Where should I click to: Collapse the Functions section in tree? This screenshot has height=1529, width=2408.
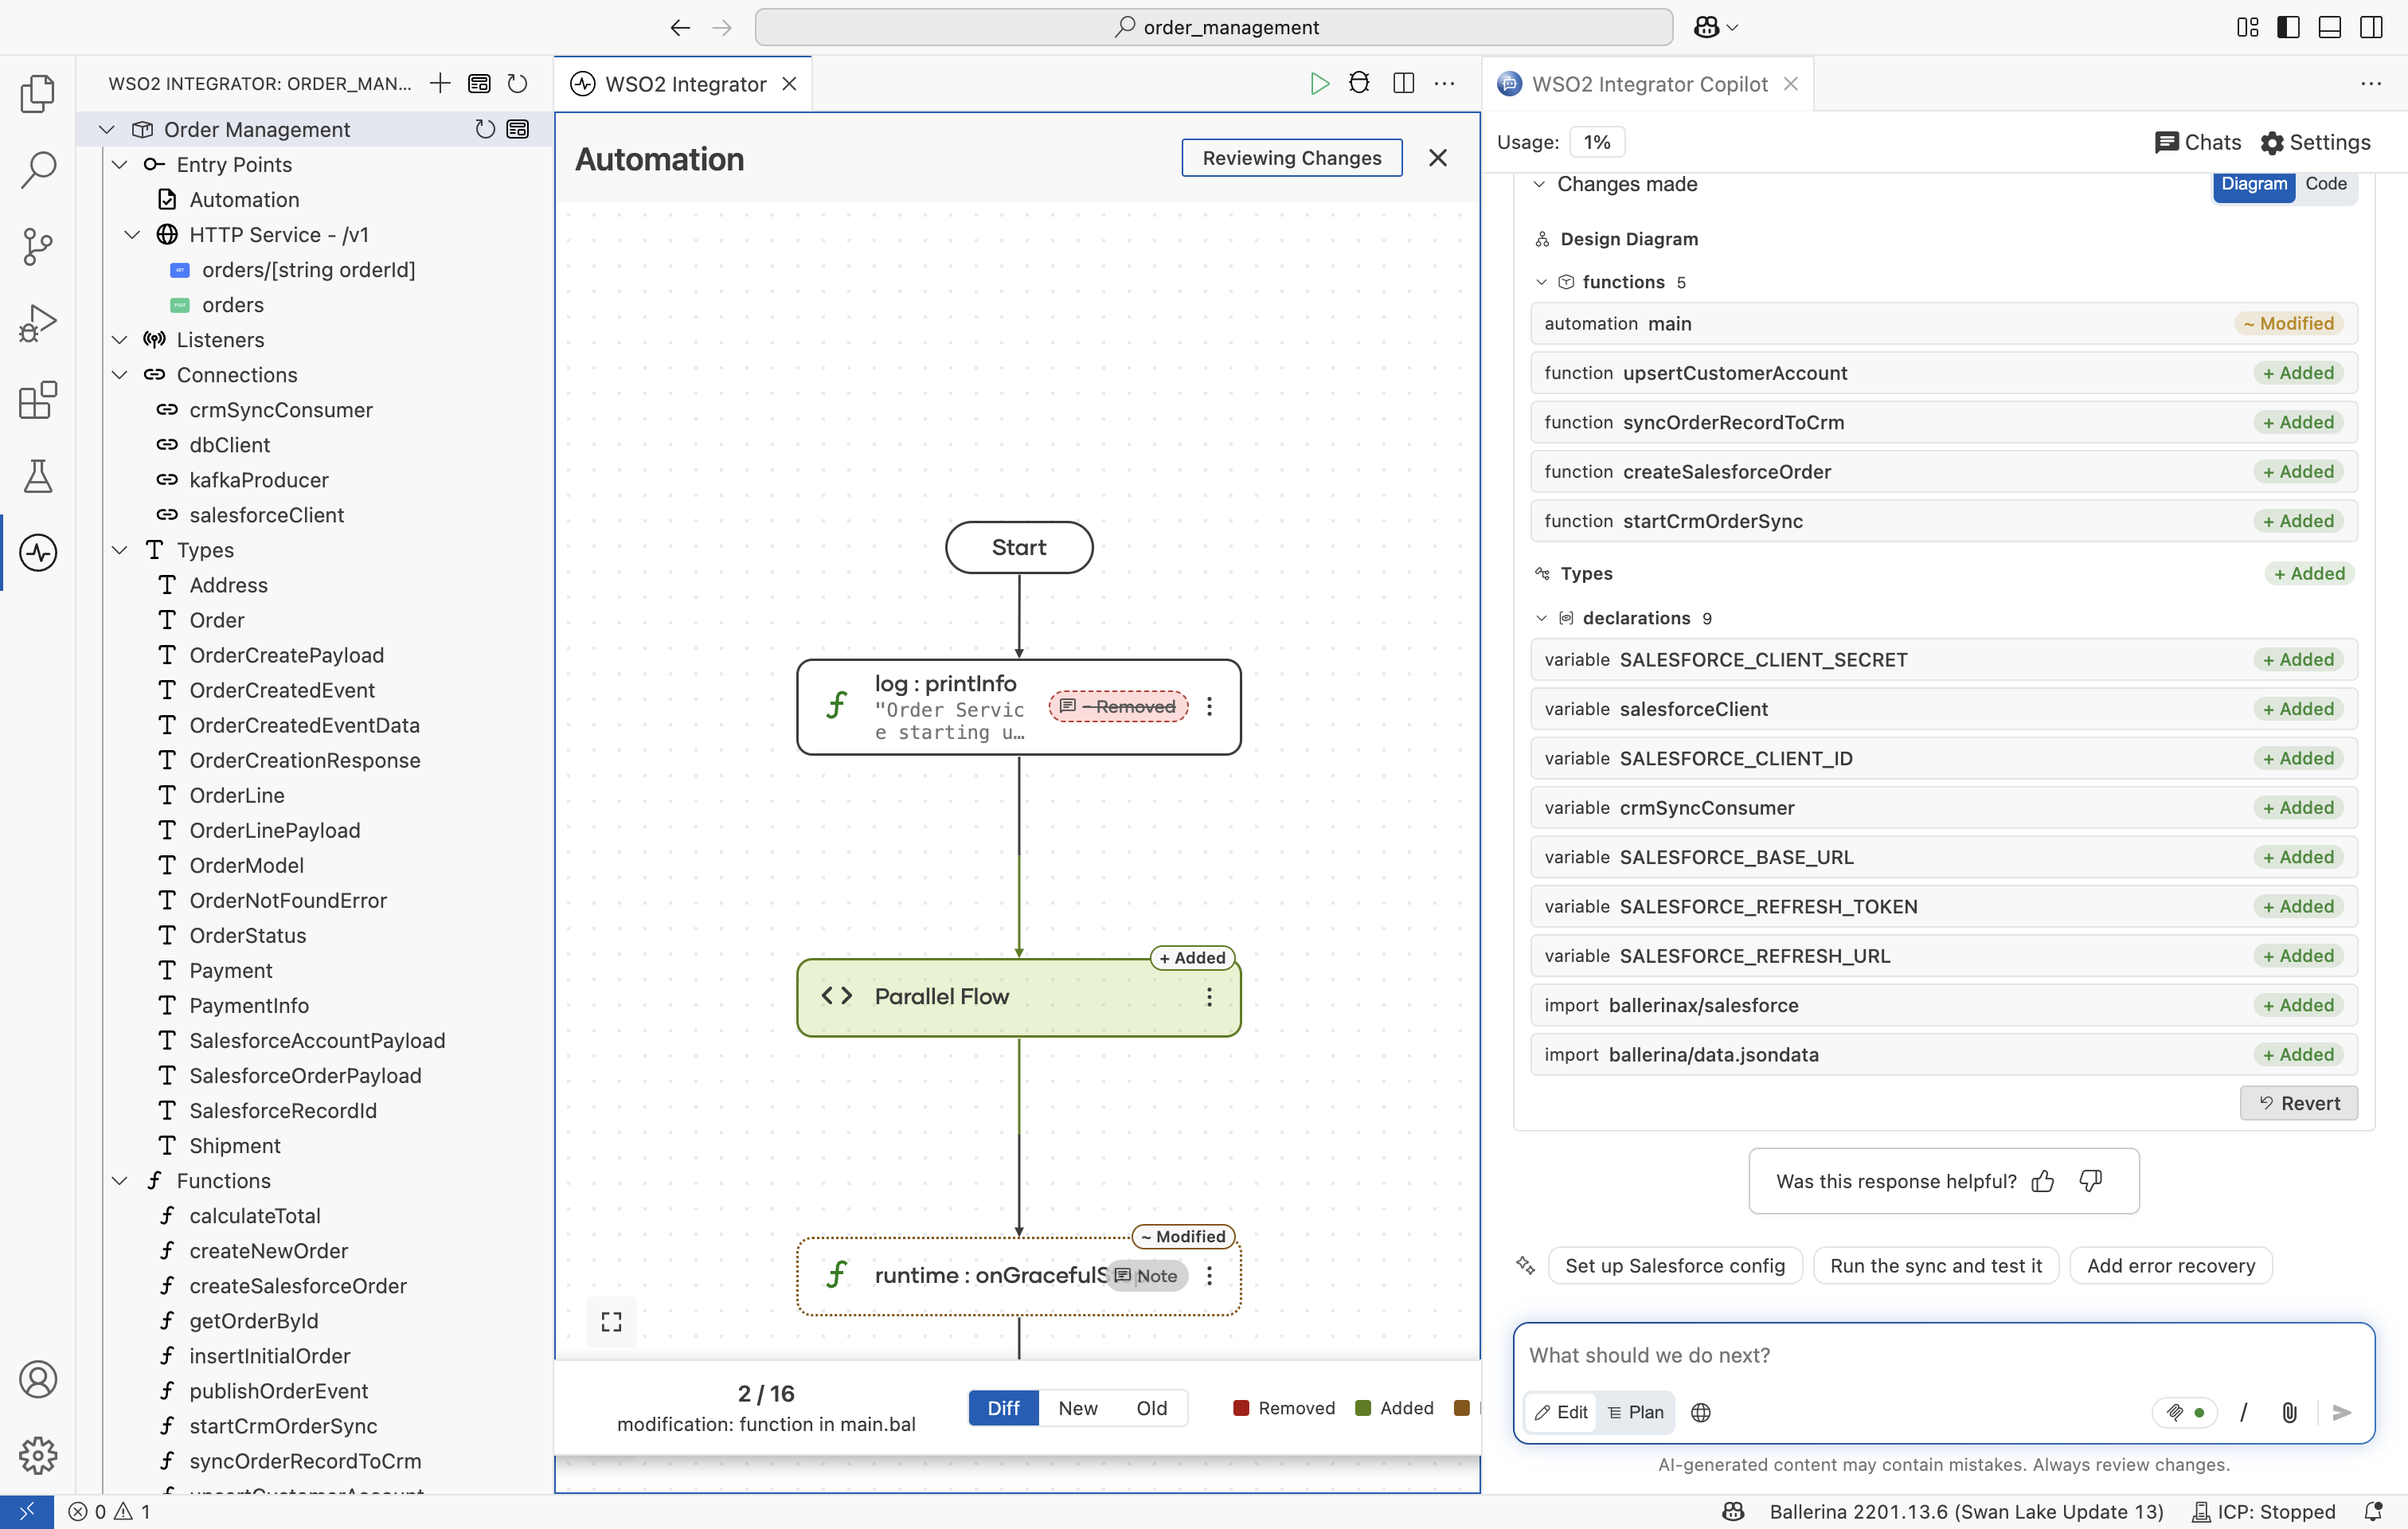[x=119, y=1180]
